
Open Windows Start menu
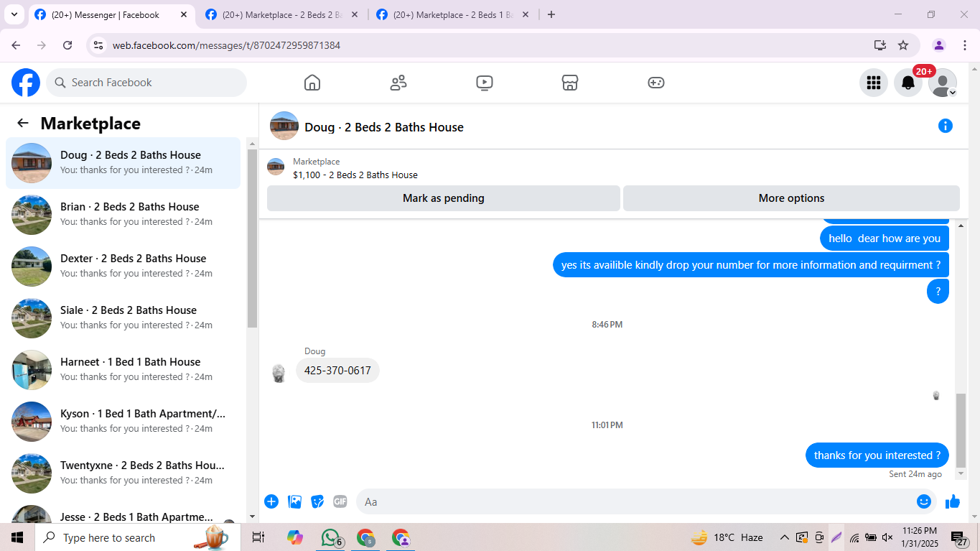coord(17,537)
